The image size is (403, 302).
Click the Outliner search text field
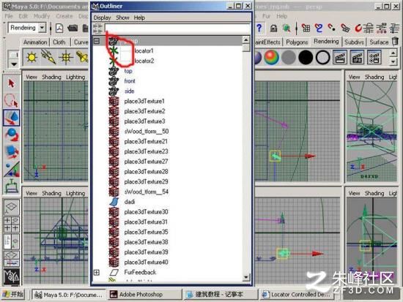(x=177, y=29)
